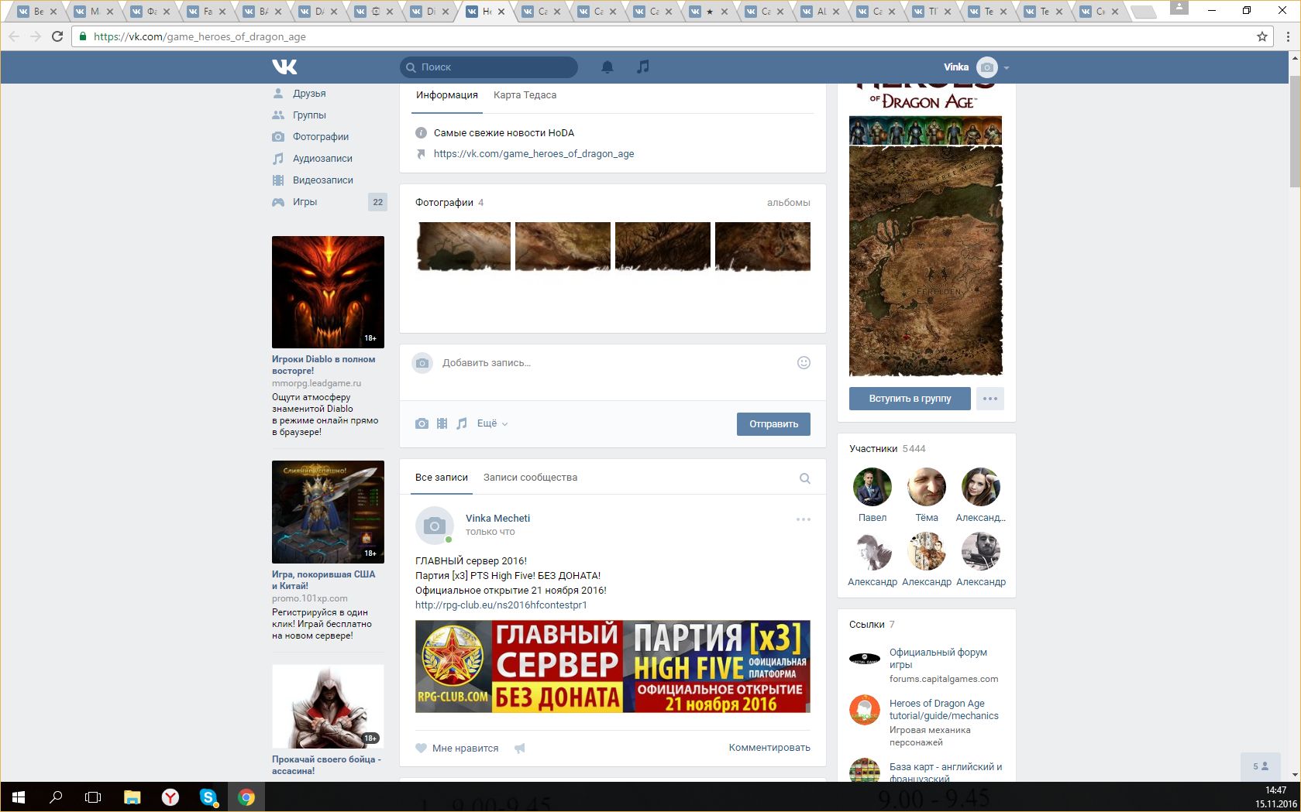Reload the page in Chrome
Viewport: 1301px width, 812px height.
[57, 36]
